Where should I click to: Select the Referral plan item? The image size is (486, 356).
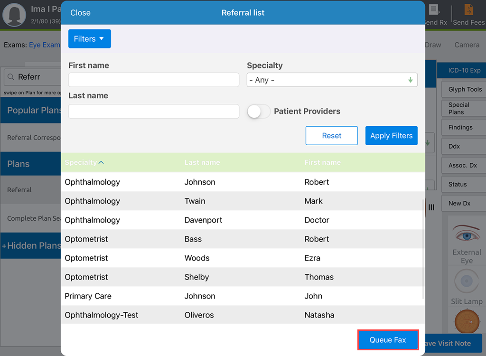[x=31, y=190]
